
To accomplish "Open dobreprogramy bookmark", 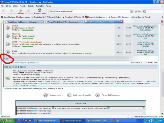I will pyautogui.click(x=23, y=17).
